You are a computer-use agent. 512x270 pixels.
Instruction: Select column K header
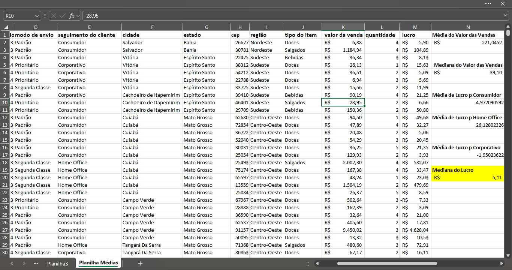coord(343,27)
